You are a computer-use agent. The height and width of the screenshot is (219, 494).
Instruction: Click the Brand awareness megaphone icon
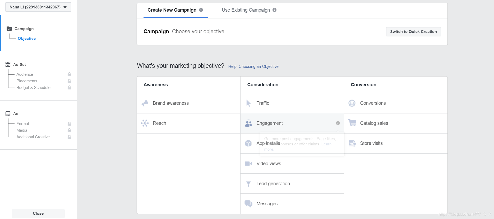145,103
